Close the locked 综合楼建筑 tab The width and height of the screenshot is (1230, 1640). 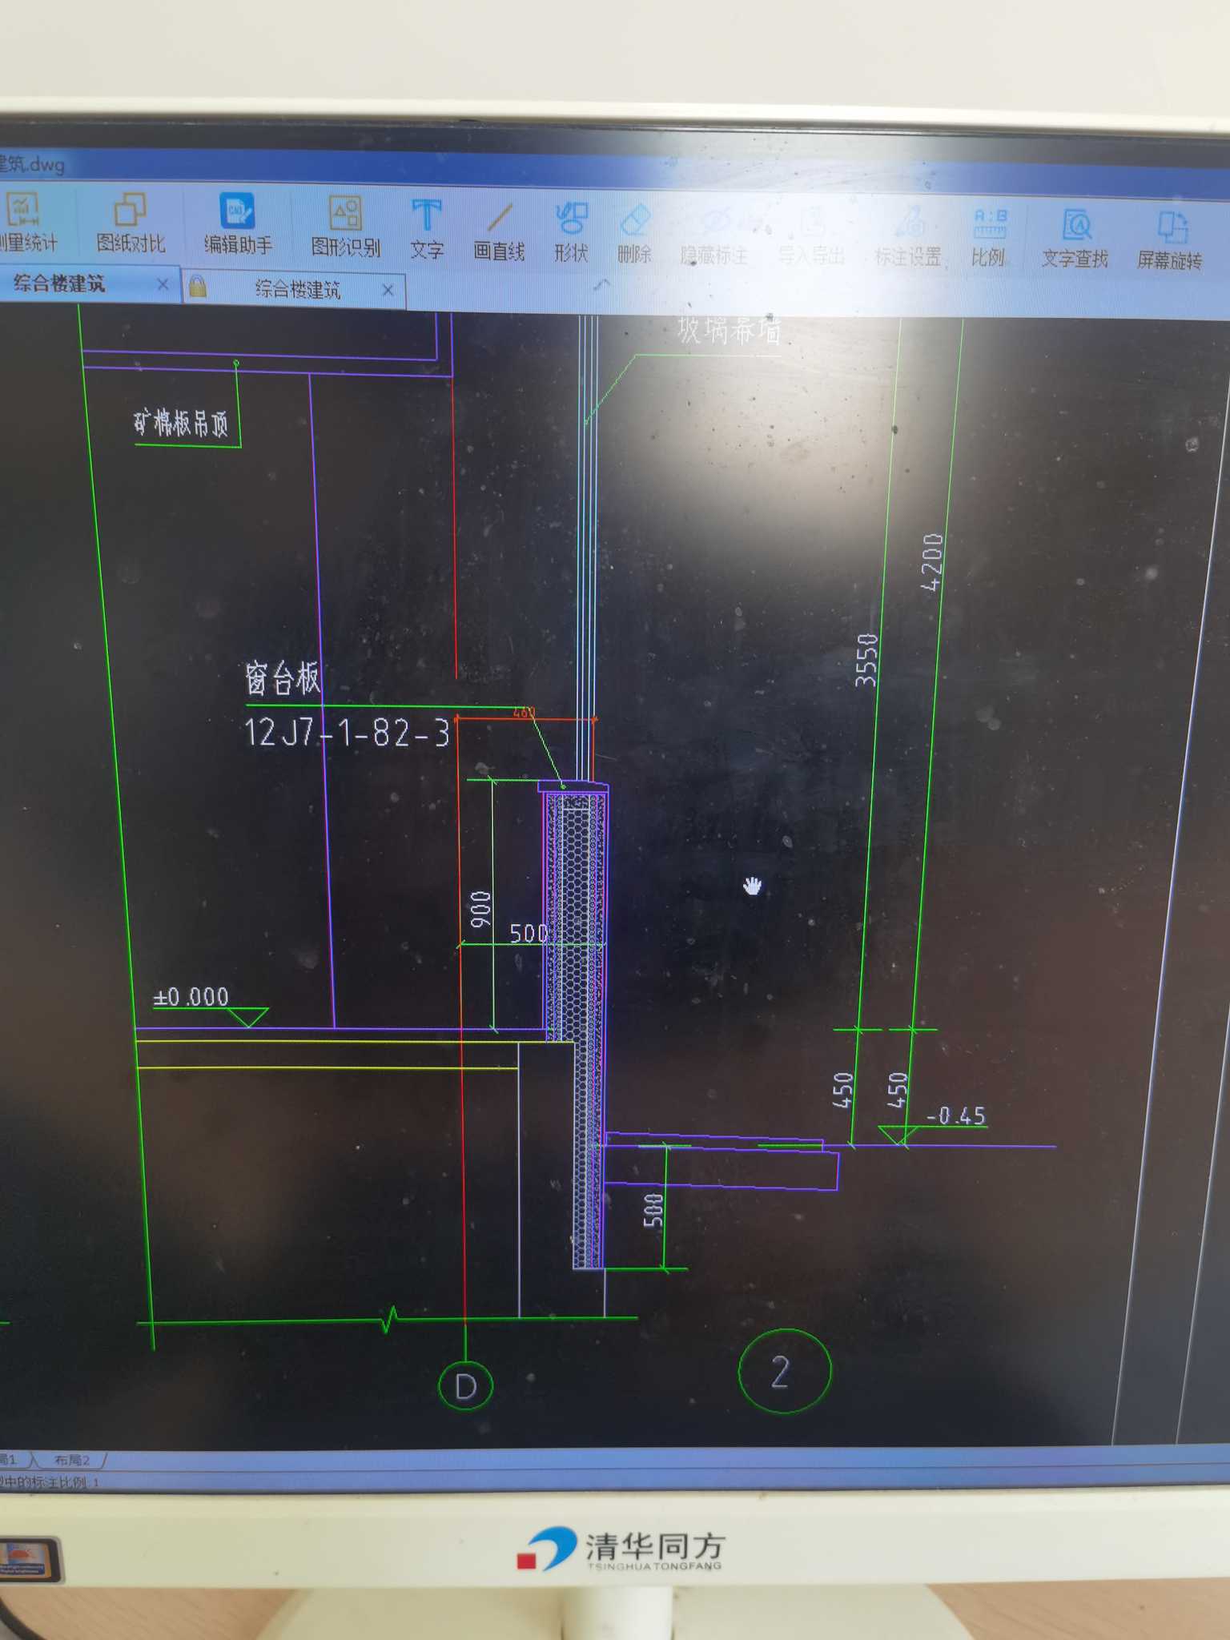tap(388, 290)
